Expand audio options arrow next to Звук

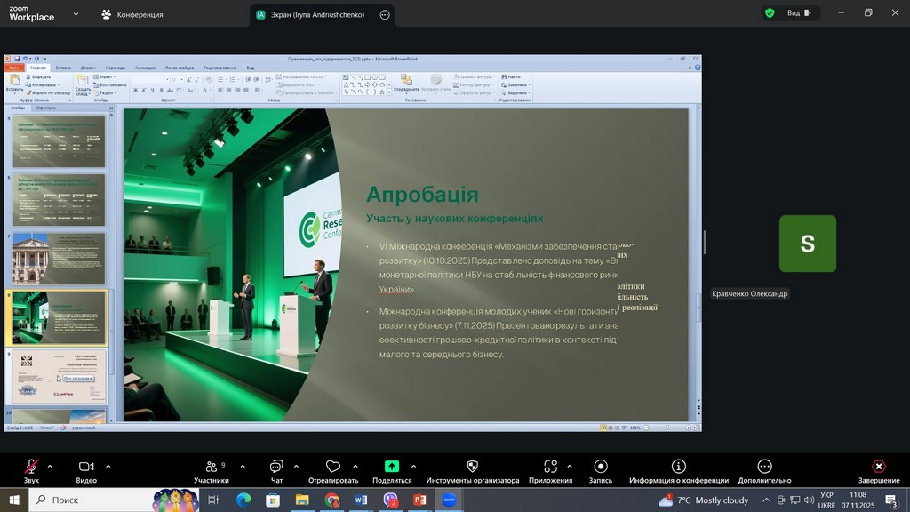(x=50, y=466)
